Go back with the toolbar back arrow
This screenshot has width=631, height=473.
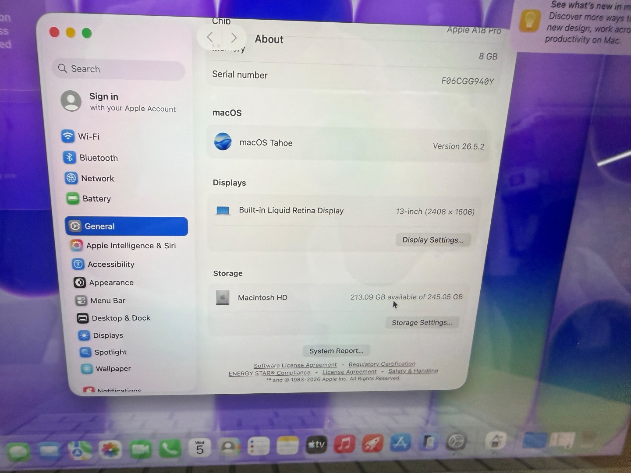tap(210, 37)
